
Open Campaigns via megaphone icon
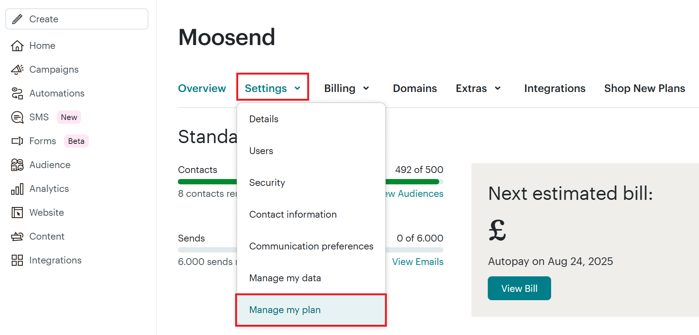coord(17,70)
